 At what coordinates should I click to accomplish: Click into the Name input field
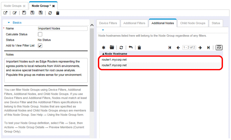click(x=62, y=29)
